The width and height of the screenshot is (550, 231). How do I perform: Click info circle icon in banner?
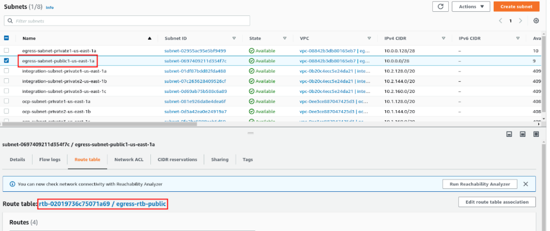pyautogui.click(x=12, y=184)
